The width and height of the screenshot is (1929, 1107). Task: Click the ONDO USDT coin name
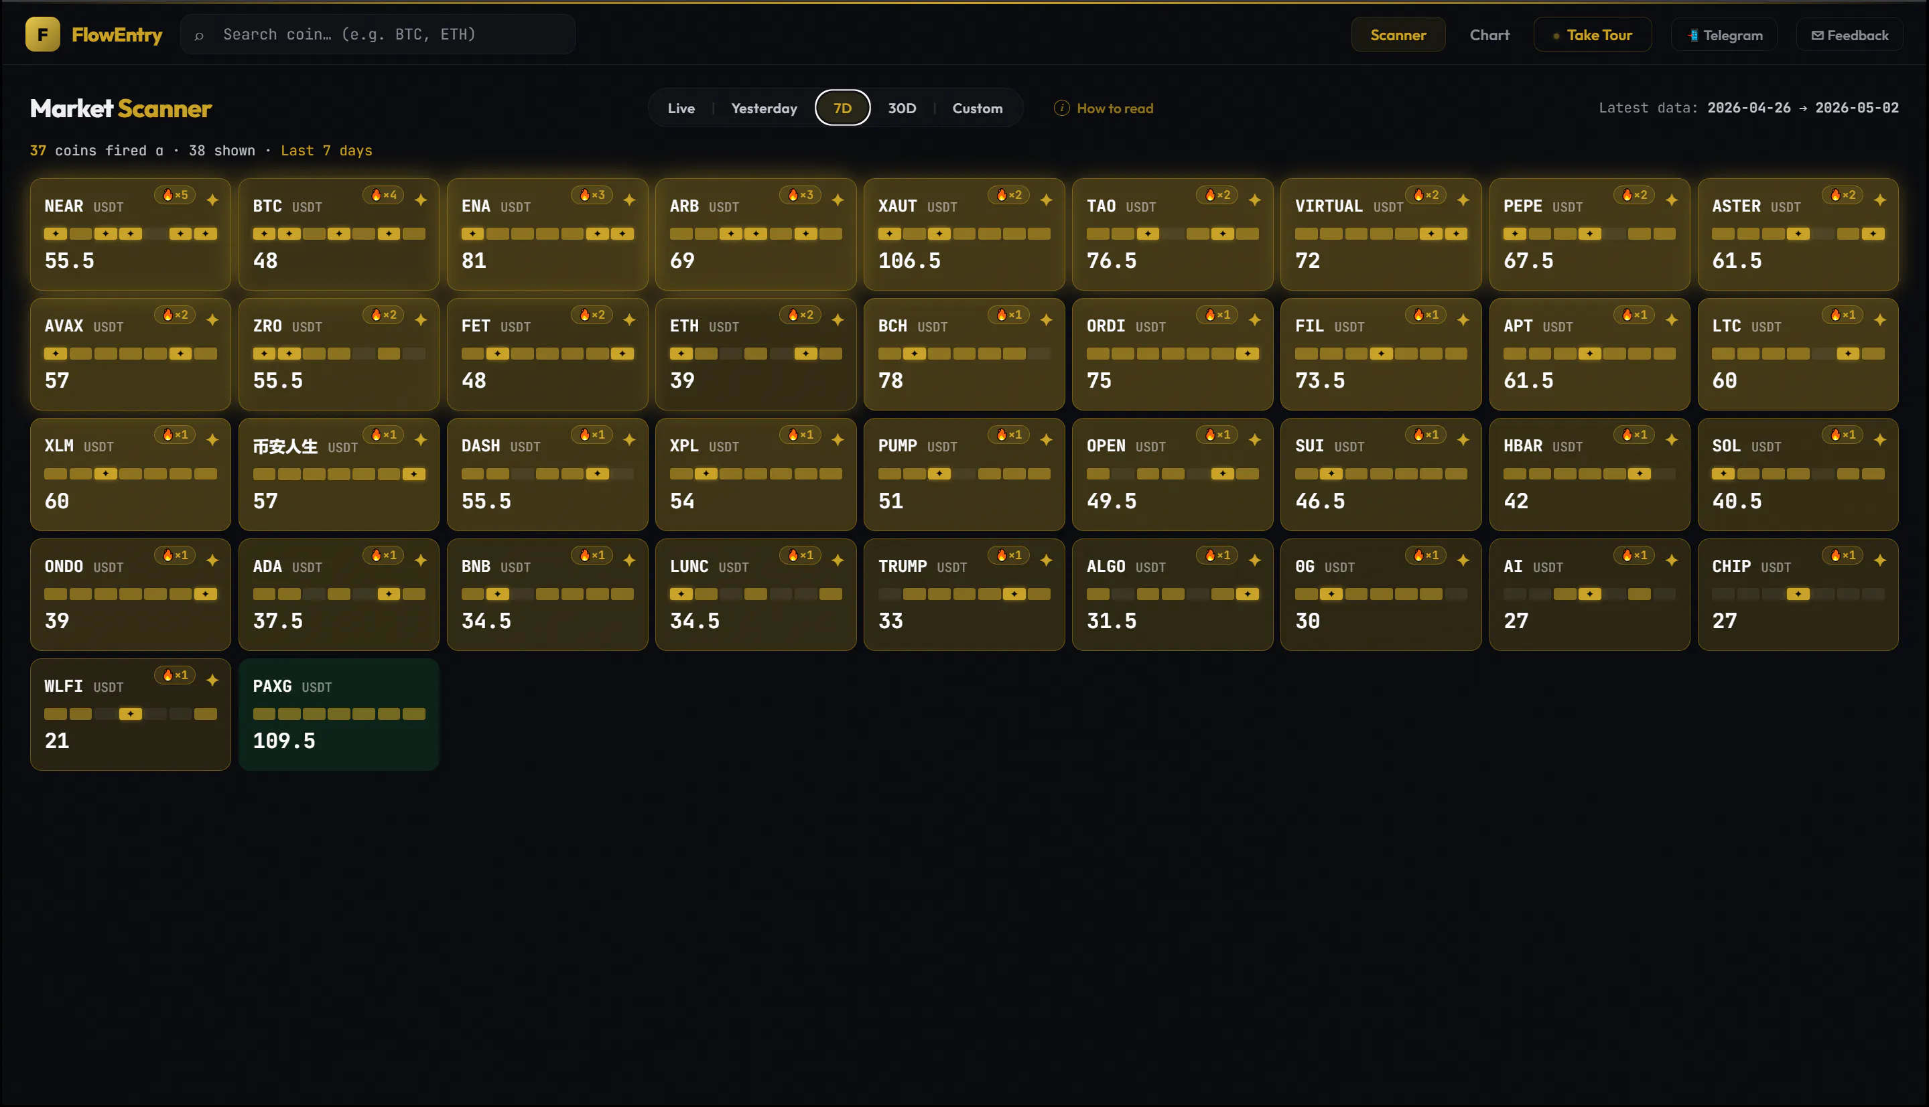point(84,567)
